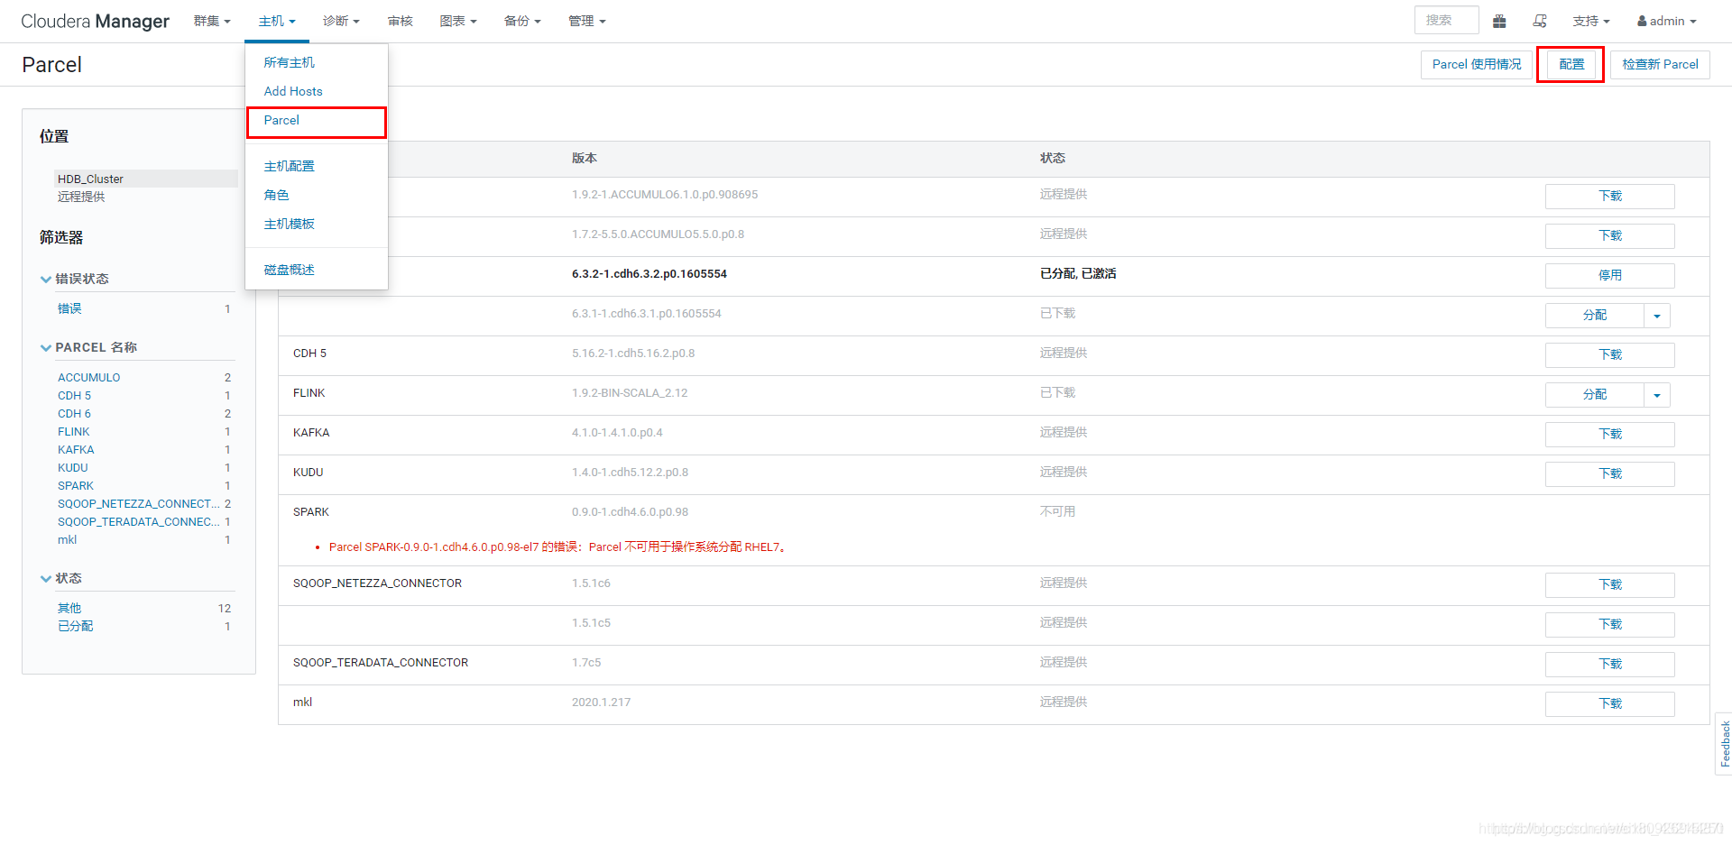The width and height of the screenshot is (1732, 845).
Task: Filter by 错误 status
Action: coord(69,308)
